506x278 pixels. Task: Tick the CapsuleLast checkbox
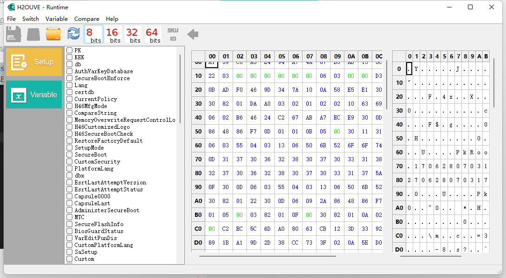[69, 203]
